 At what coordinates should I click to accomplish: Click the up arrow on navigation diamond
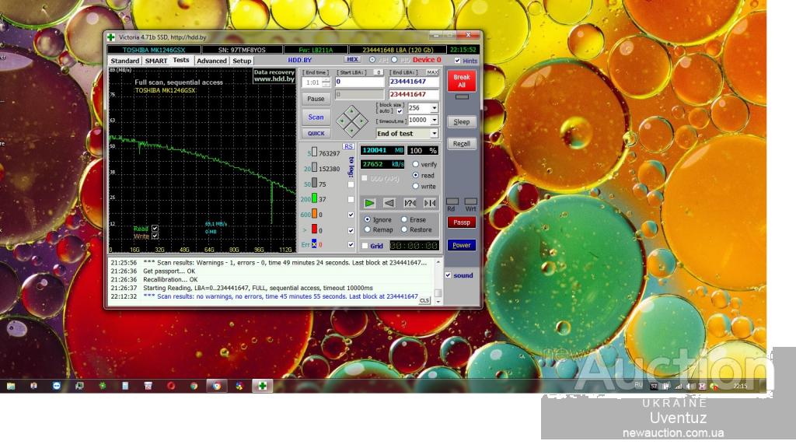[x=352, y=111]
